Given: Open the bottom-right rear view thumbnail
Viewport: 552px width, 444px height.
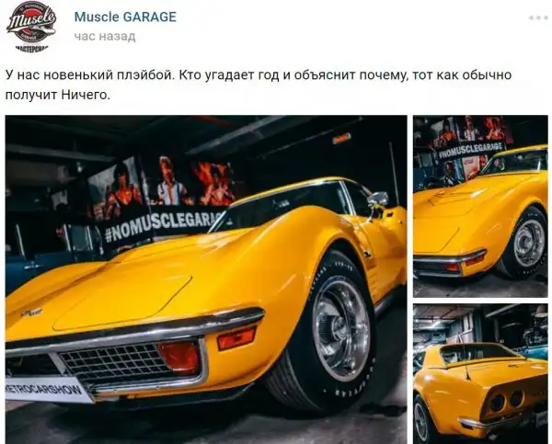Looking at the screenshot, I should click(480, 374).
